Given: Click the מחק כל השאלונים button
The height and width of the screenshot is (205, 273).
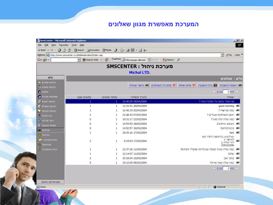Looking at the screenshot, I should 163,85.
